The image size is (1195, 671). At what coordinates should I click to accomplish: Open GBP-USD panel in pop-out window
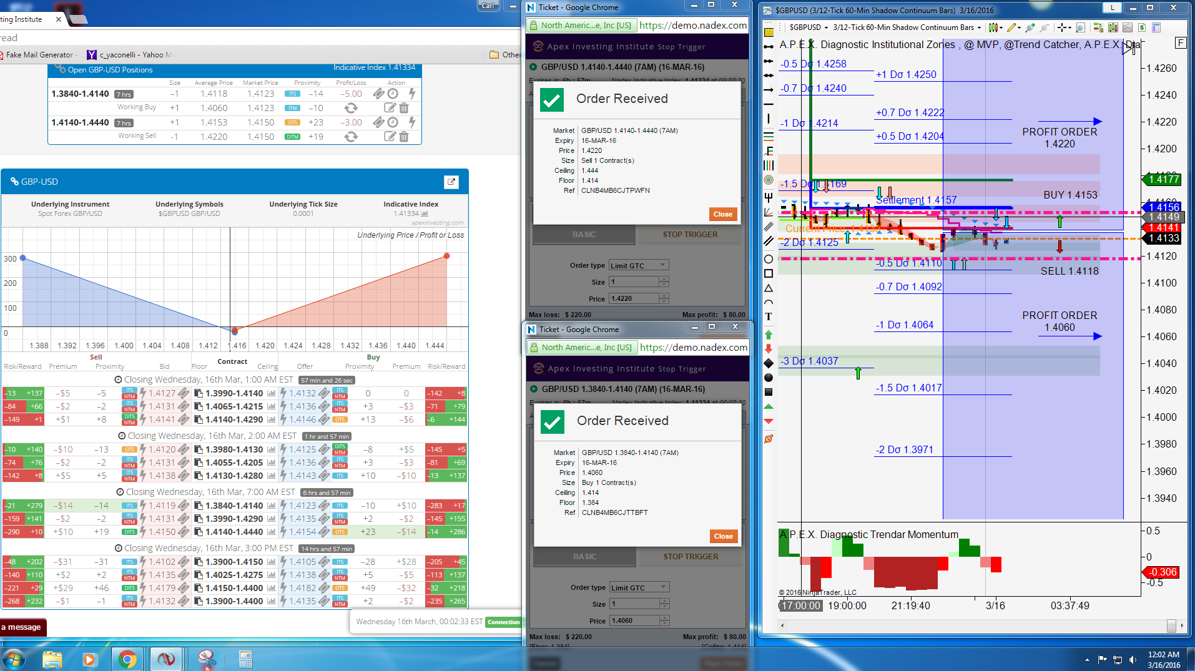tap(451, 182)
